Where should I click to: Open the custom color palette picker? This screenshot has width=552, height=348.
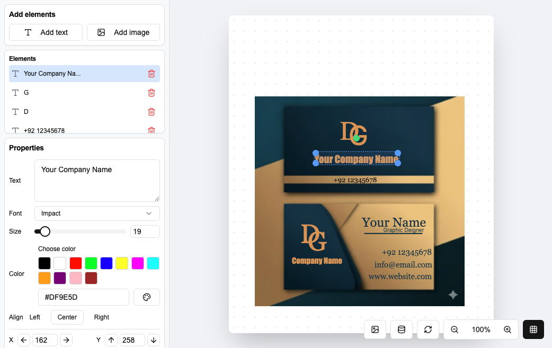147,297
